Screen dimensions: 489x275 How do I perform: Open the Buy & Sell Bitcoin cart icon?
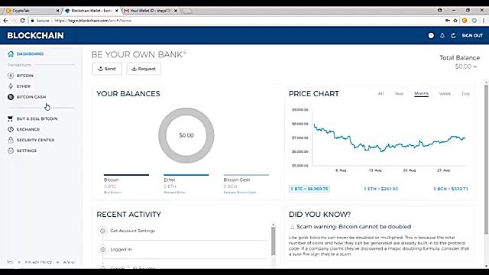10,118
